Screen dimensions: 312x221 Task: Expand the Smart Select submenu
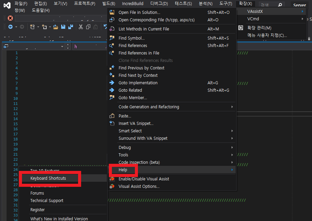(x=232, y=131)
